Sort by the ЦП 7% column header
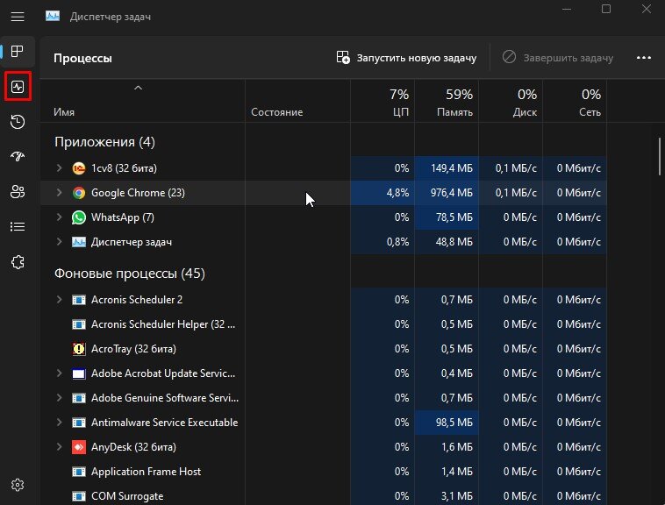This screenshot has width=665, height=505. (383, 101)
